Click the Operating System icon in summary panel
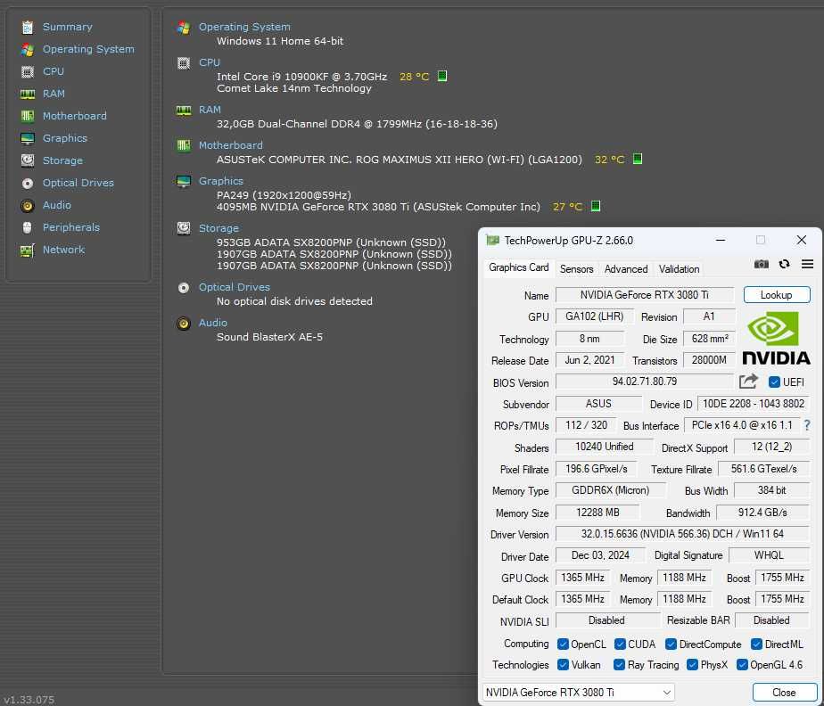Image resolution: width=824 pixels, height=706 pixels. tap(184, 28)
